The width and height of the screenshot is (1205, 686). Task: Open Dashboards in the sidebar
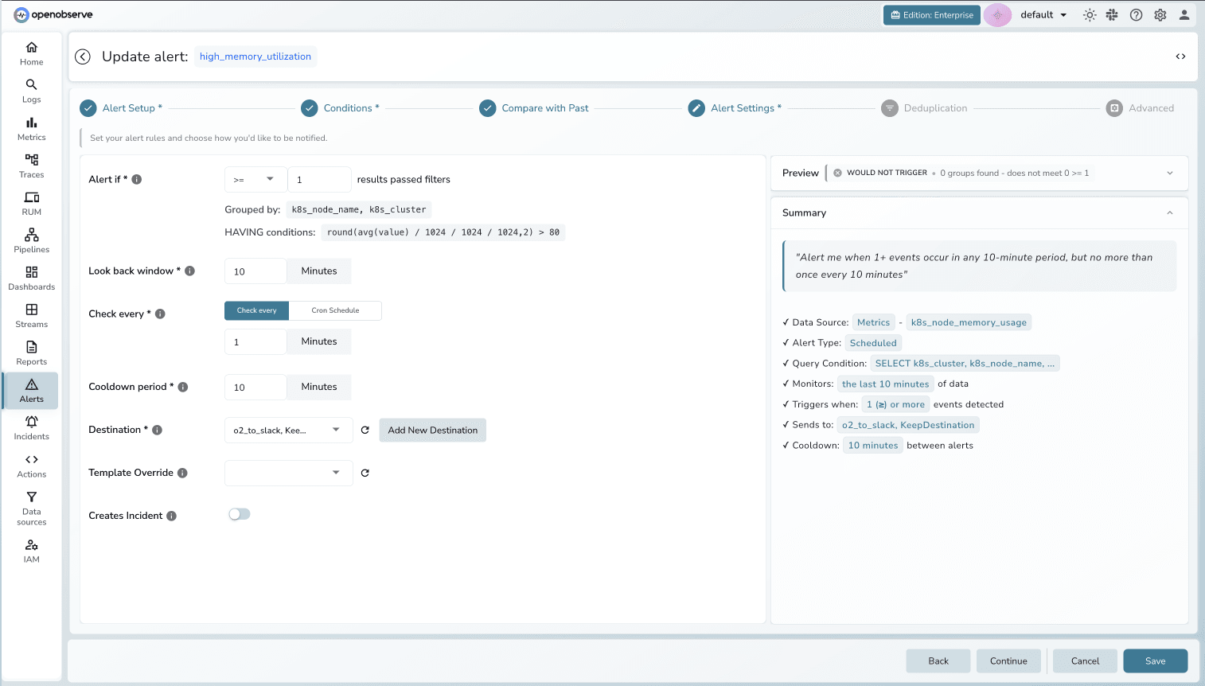(31, 278)
